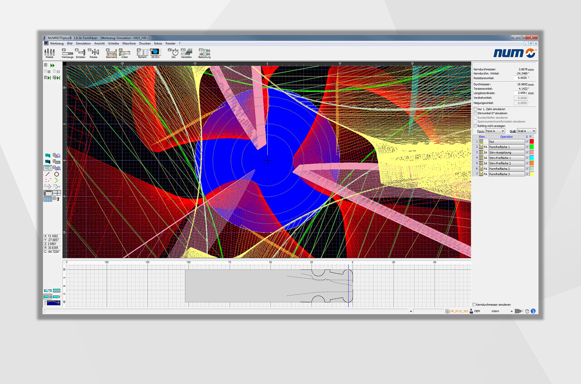
Task: Click the Formfreifläche 1 operation button
Action: [x=506, y=147]
